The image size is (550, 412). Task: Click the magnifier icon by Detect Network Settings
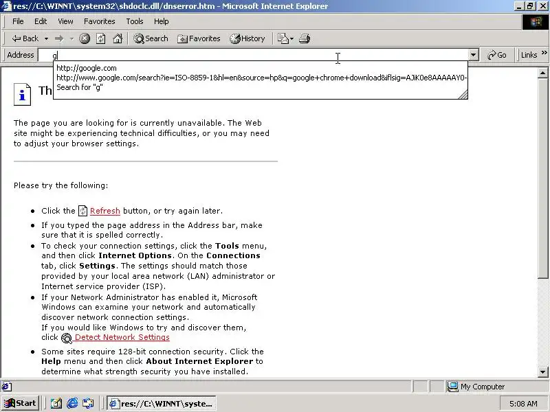[66, 338]
